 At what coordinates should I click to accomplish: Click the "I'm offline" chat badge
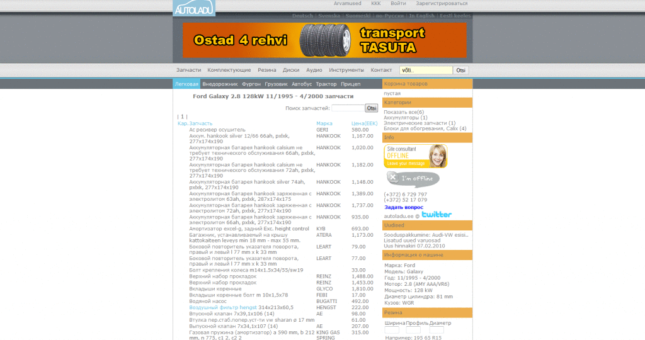(413, 179)
